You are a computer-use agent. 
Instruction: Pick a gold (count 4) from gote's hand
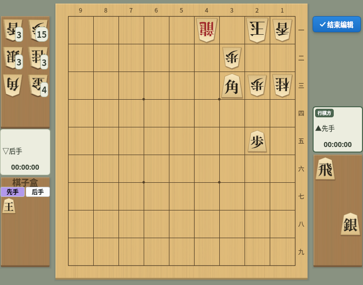pos(38,86)
